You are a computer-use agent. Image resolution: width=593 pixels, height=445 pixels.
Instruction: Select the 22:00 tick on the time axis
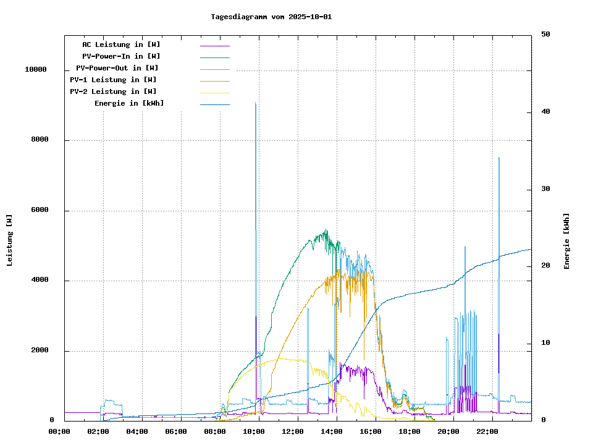point(487,431)
